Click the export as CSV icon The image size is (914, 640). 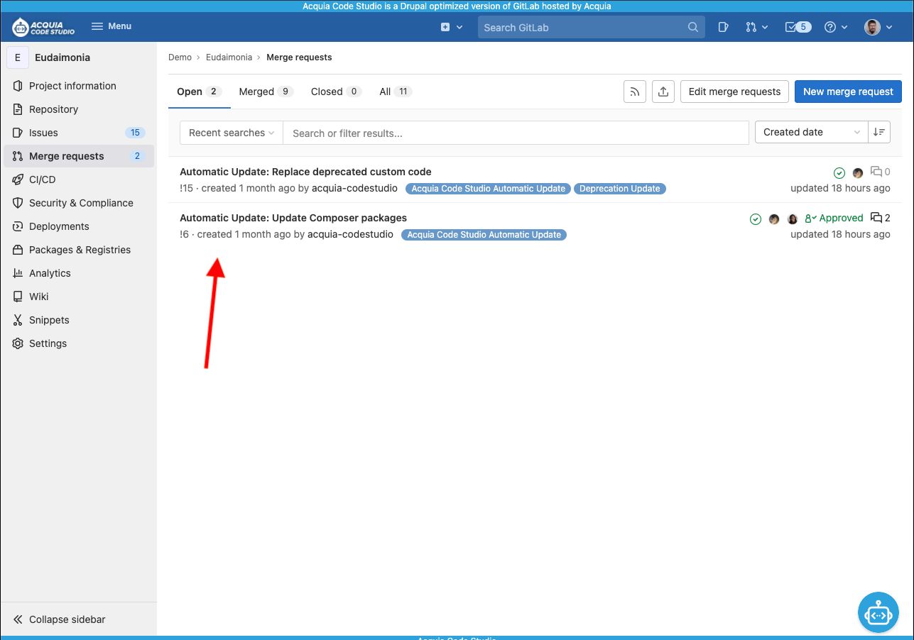pyautogui.click(x=663, y=92)
